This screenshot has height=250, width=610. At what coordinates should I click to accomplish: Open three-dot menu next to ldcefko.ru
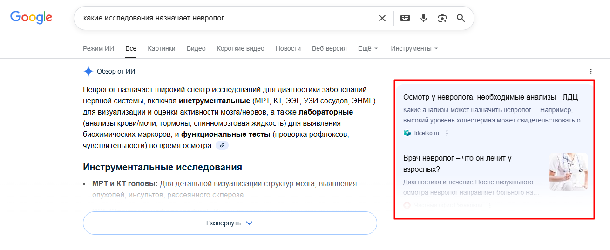tap(447, 133)
